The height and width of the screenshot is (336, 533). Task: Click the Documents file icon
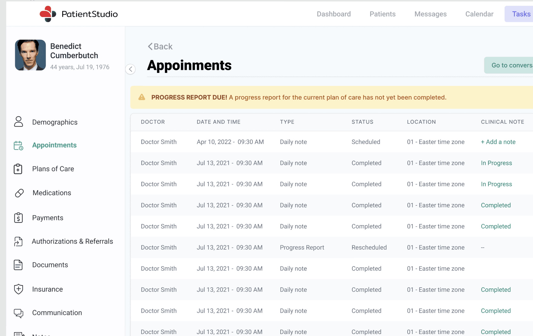point(18,265)
